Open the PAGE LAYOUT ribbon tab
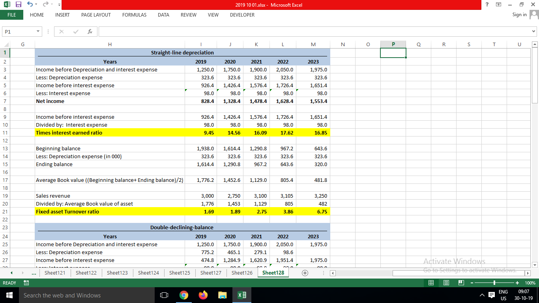The height and width of the screenshot is (303, 539). click(x=96, y=15)
